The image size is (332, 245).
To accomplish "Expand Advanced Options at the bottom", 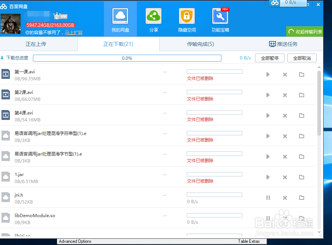I will (x=75, y=241).
